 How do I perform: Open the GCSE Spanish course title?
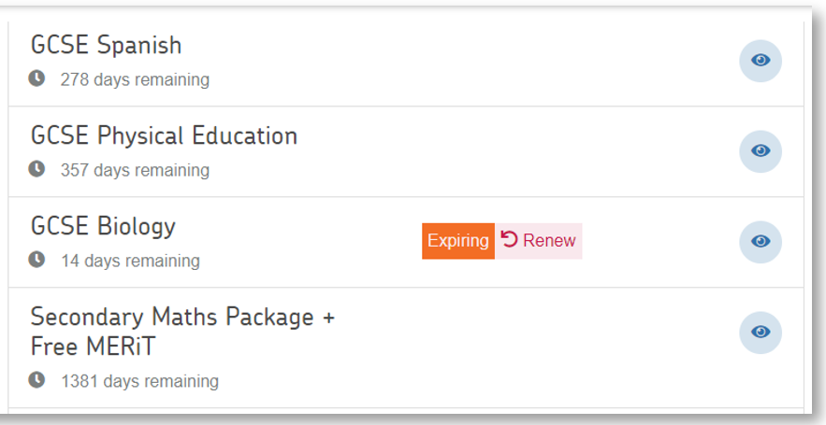(x=106, y=45)
